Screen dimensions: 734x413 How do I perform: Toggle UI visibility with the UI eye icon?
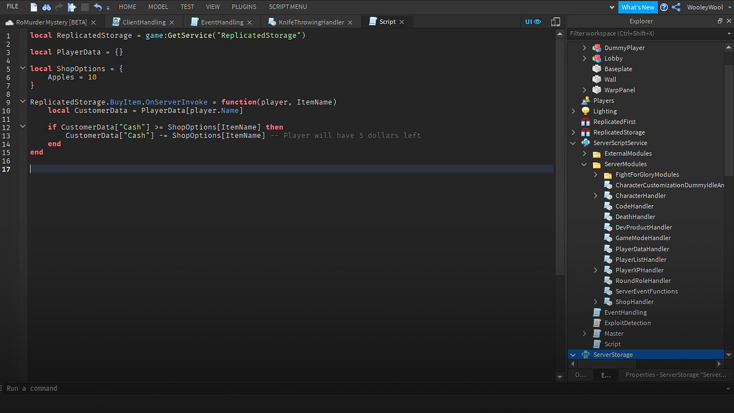click(x=533, y=21)
